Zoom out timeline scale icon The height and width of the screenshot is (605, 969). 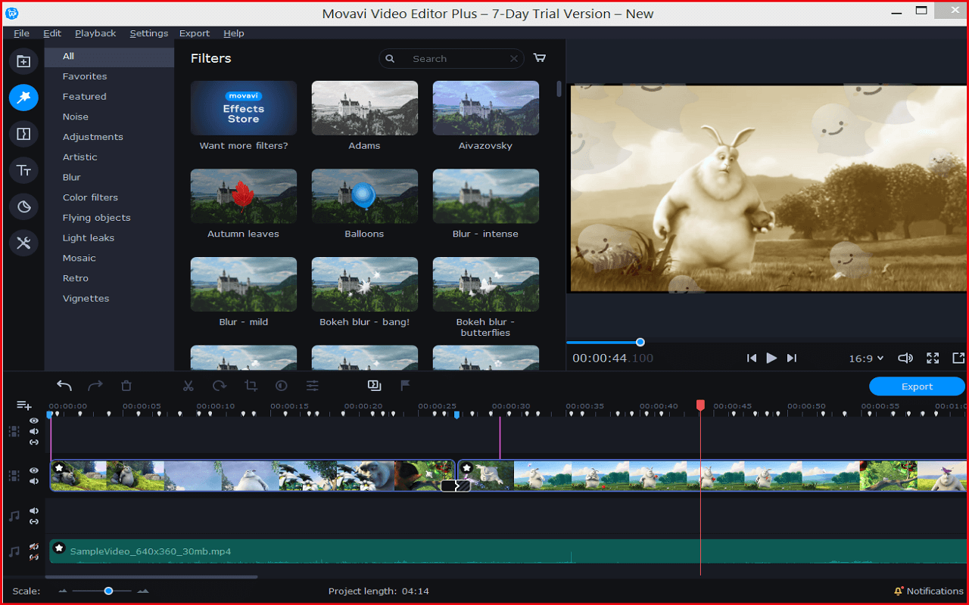coord(63,591)
